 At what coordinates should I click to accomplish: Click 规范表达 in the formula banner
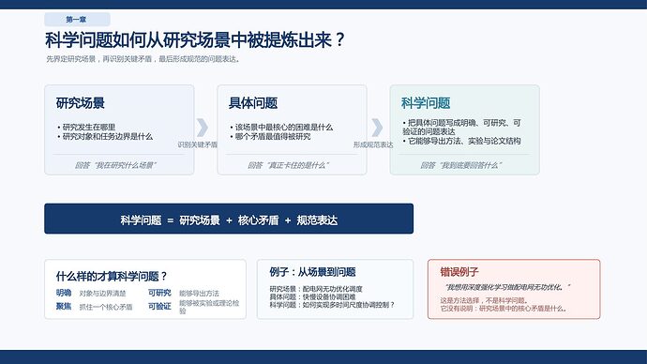click(317, 220)
